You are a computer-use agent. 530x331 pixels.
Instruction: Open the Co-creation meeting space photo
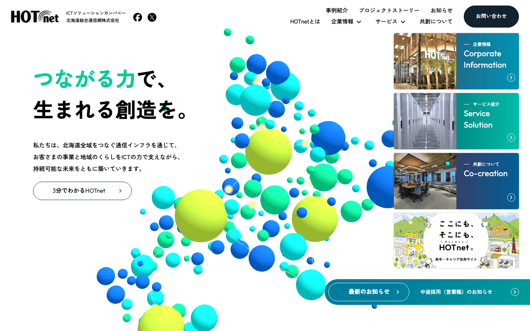click(425, 181)
